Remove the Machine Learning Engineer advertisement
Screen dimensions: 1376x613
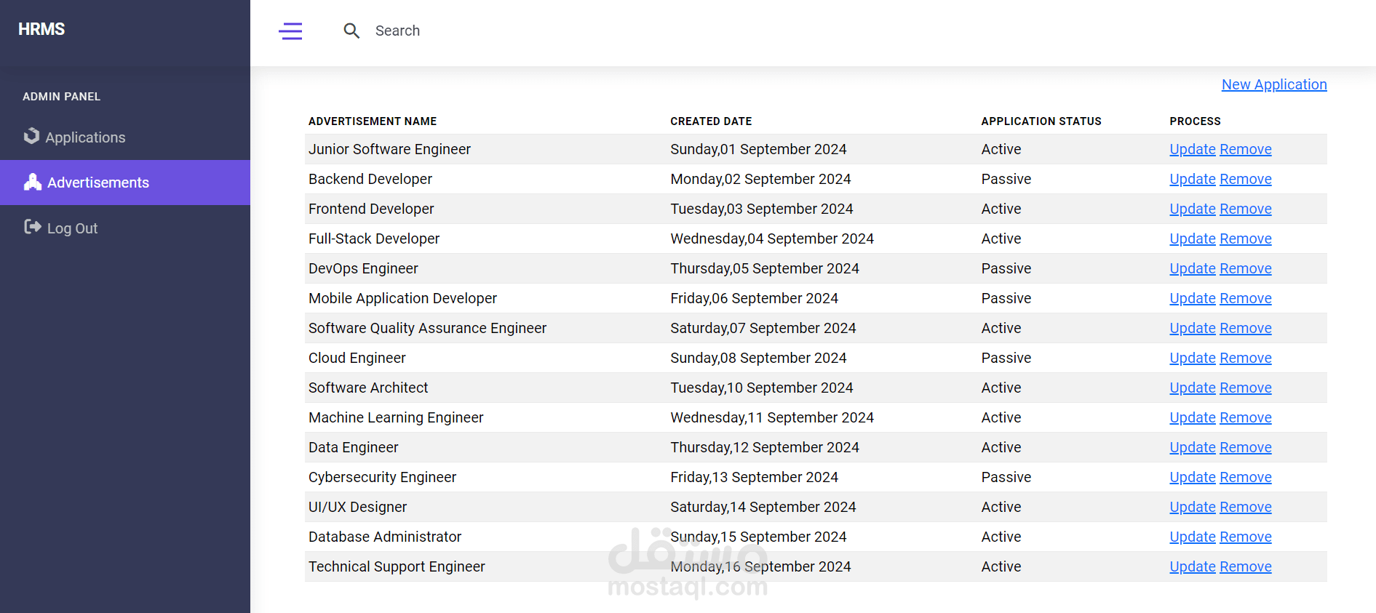coord(1246,417)
